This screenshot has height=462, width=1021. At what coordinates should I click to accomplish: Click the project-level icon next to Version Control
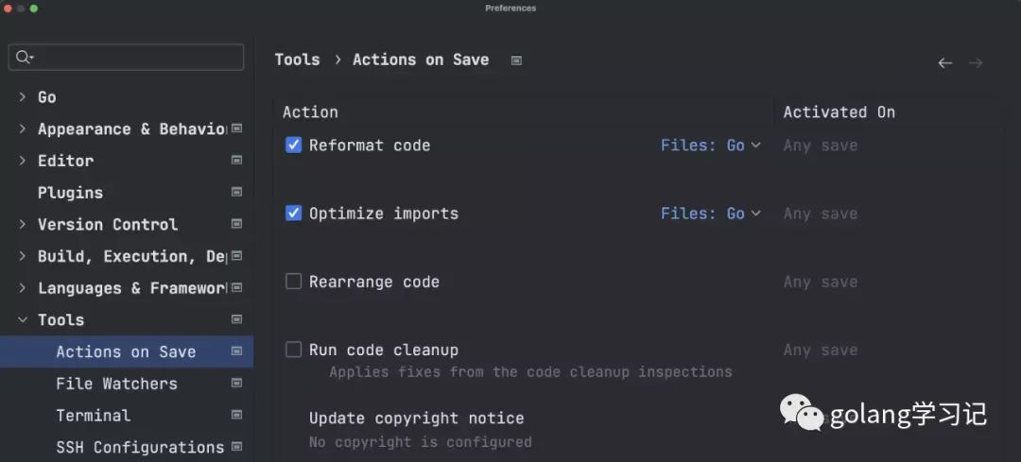point(237,224)
